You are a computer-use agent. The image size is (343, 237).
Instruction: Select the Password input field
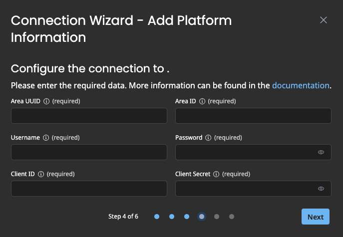253,152
